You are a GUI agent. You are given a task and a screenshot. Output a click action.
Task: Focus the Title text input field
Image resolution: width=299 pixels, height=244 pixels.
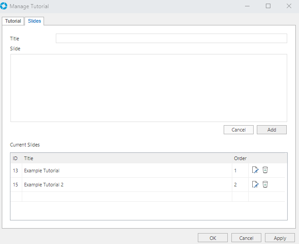171,39
